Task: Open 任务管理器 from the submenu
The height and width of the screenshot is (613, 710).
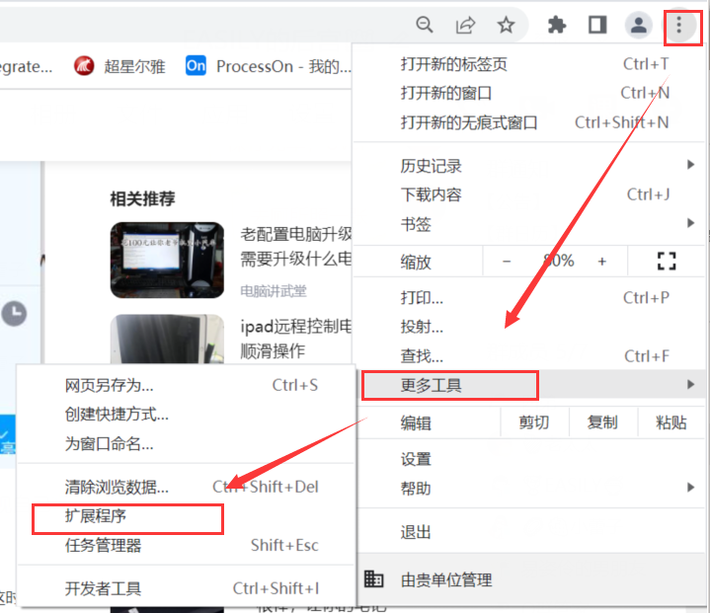Action: (x=187, y=545)
